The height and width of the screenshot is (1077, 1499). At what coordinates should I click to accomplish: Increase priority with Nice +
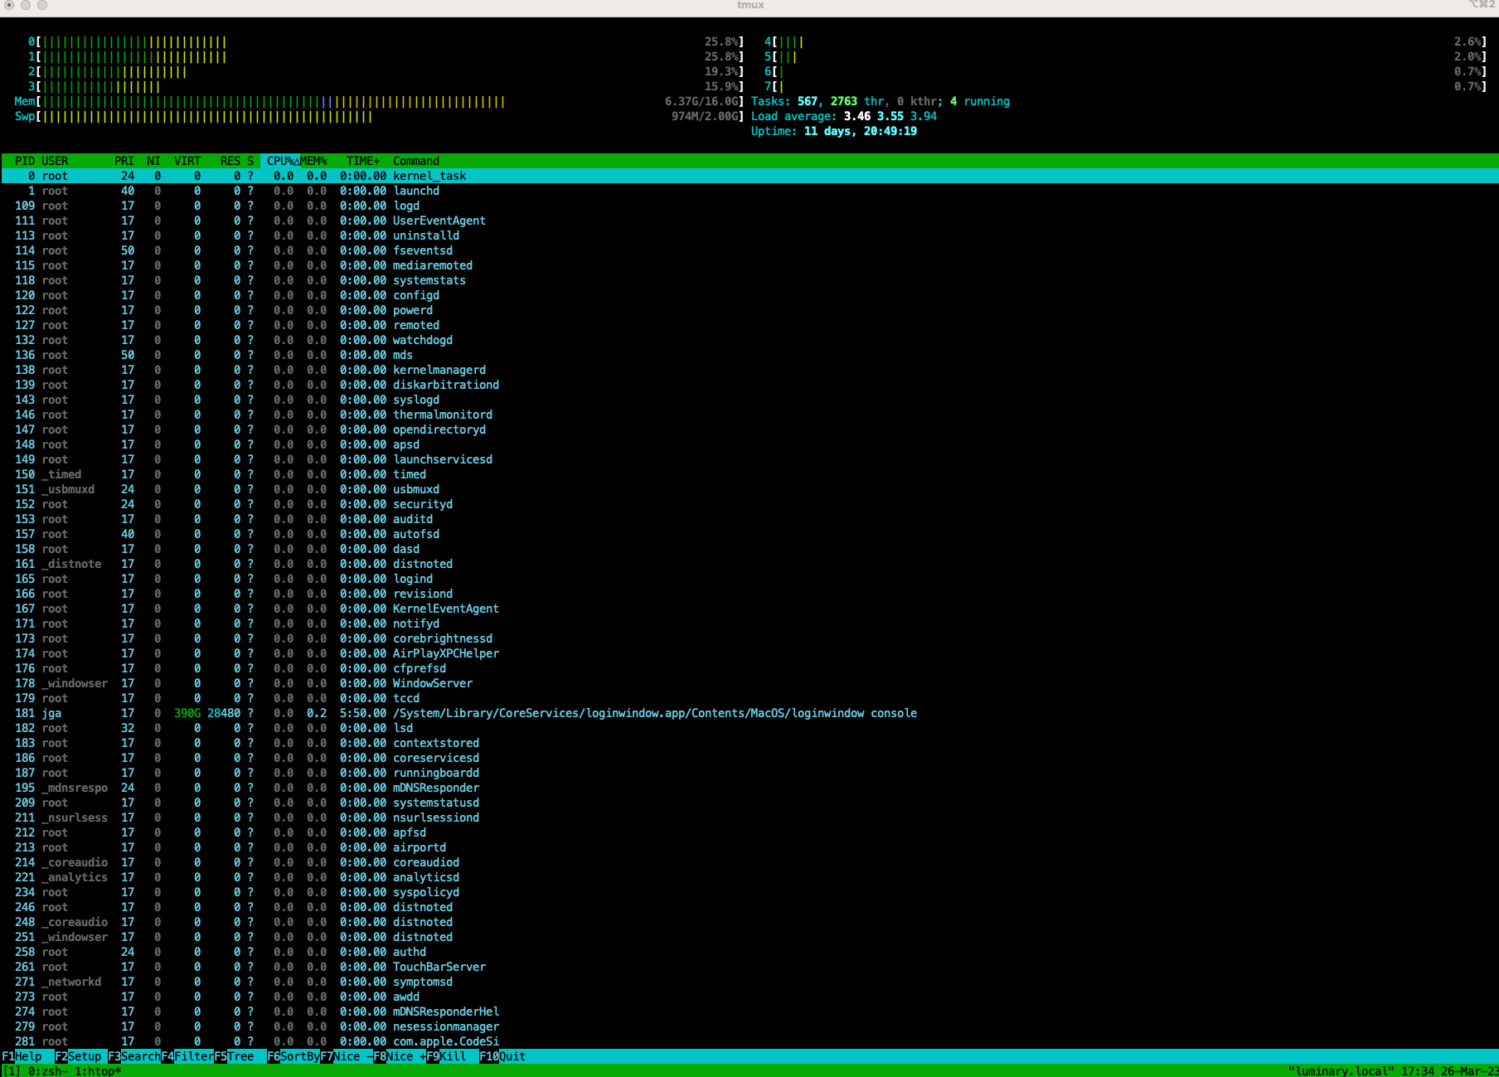[401, 1056]
